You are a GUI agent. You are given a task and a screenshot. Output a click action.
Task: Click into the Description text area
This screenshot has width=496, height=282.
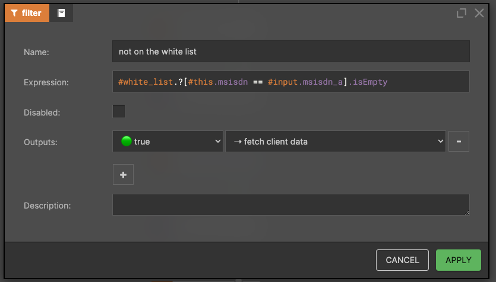pyautogui.click(x=290, y=205)
